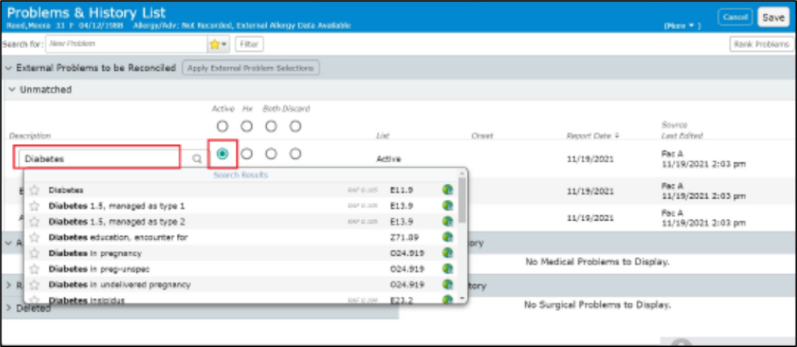The height and width of the screenshot is (347, 797).
Task: Collapse the Unmatched section
Action: 11,90
